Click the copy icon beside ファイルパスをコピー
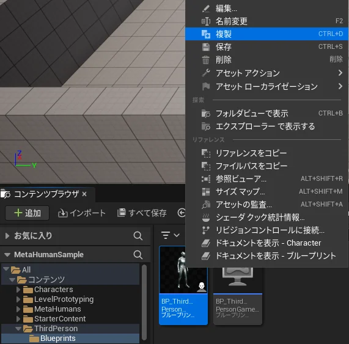This screenshot has height=344, width=349. (x=205, y=166)
